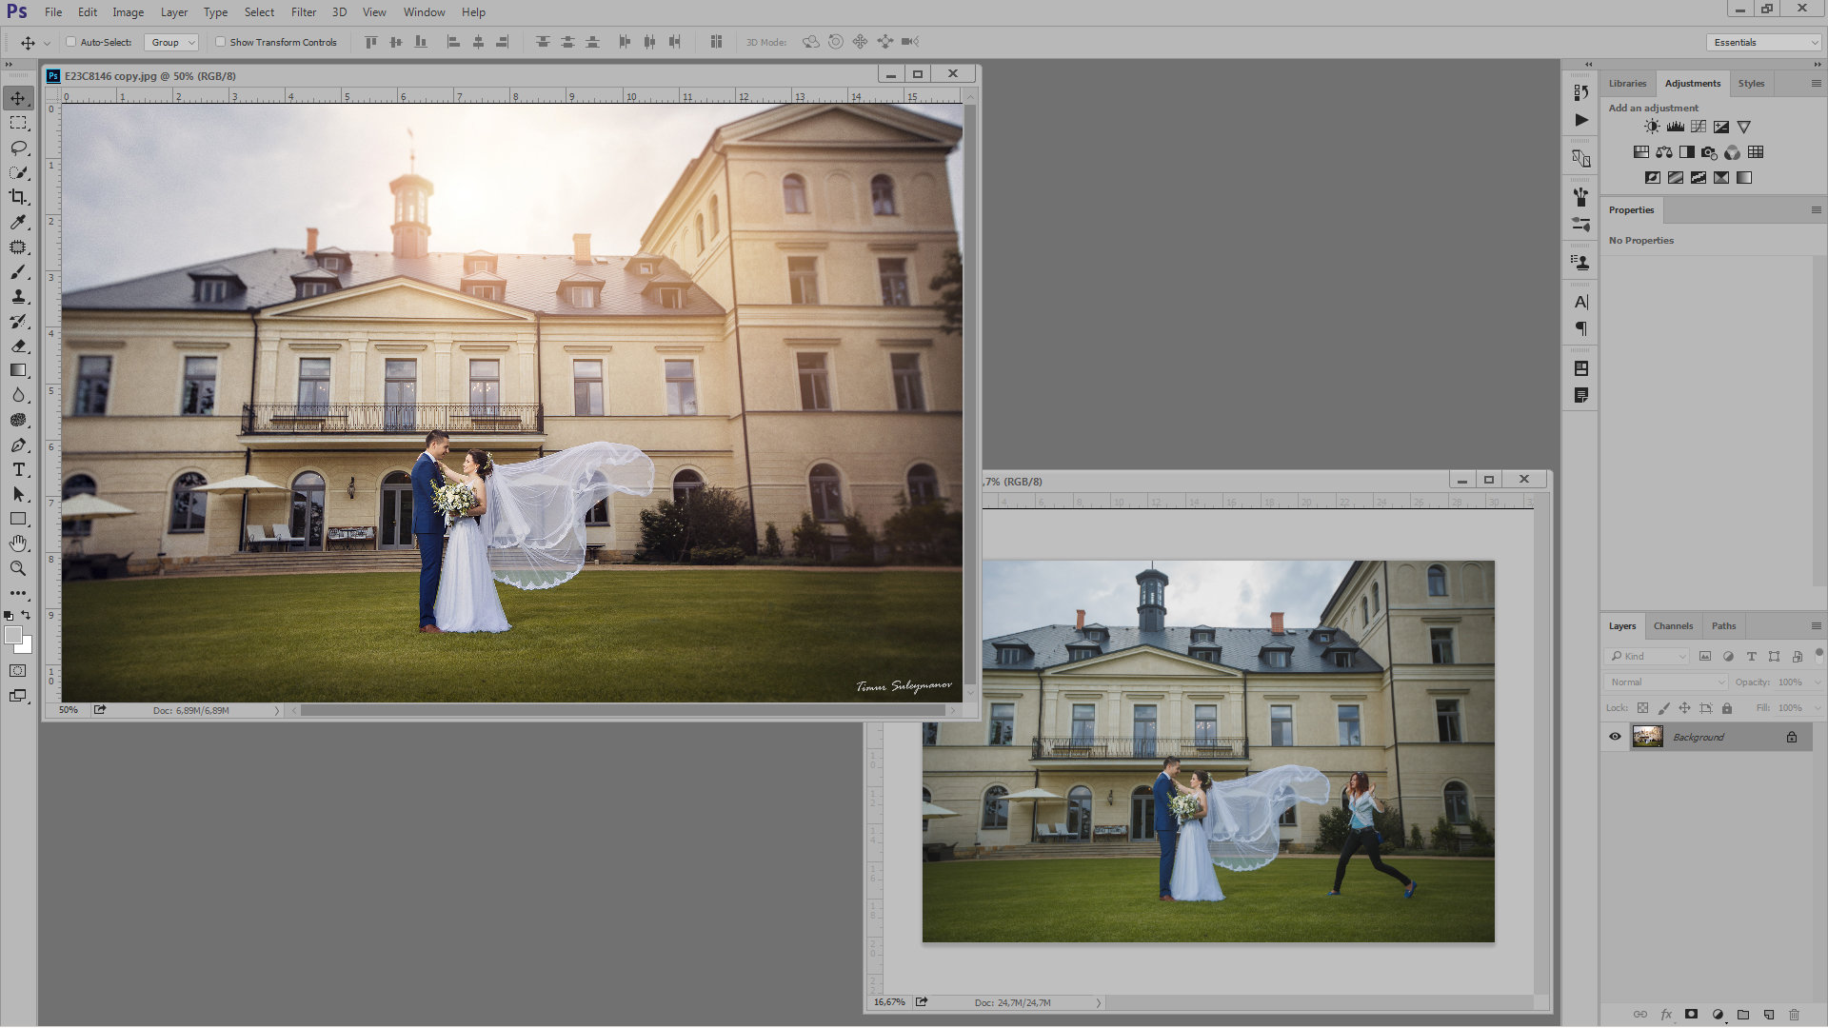Switch to the Libraries tab
This screenshot has width=1828, height=1028.
coord(1627,84)
